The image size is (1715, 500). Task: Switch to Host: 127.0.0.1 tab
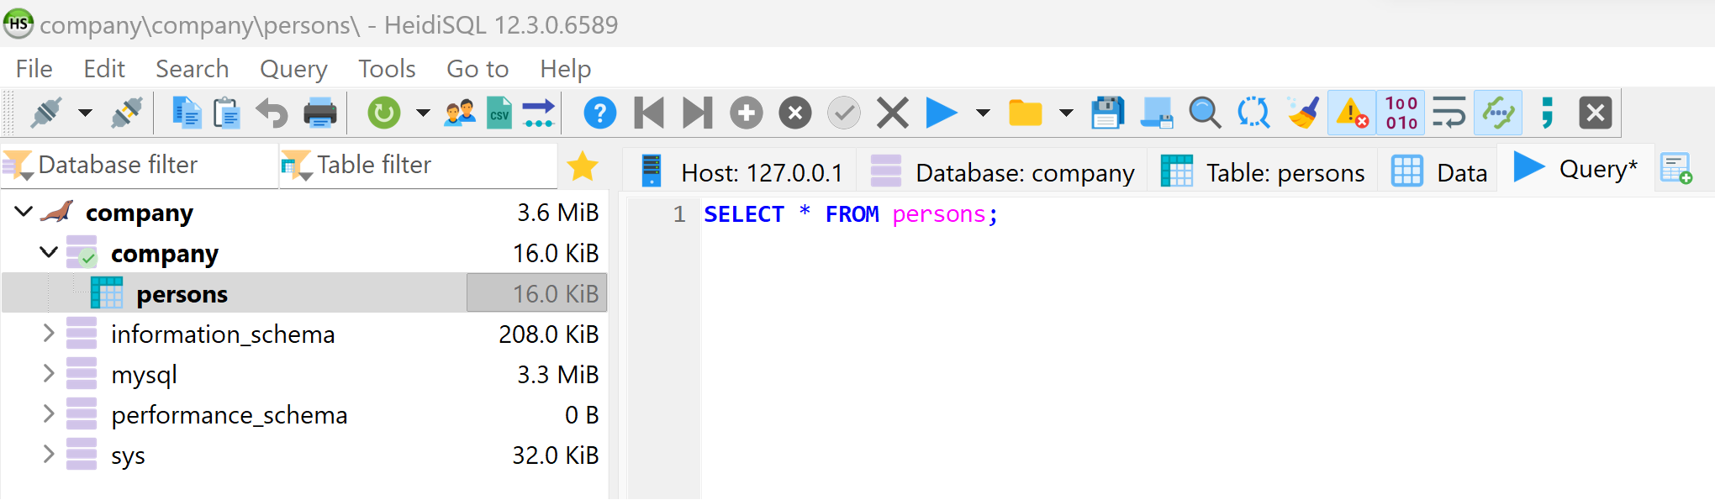[740, 171]
